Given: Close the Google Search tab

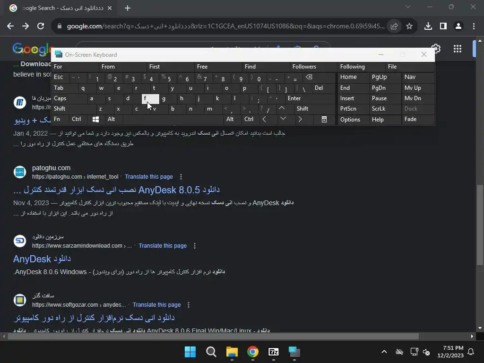Looking at the screenshot, I should pyautogui.click(x=110, y=8).
